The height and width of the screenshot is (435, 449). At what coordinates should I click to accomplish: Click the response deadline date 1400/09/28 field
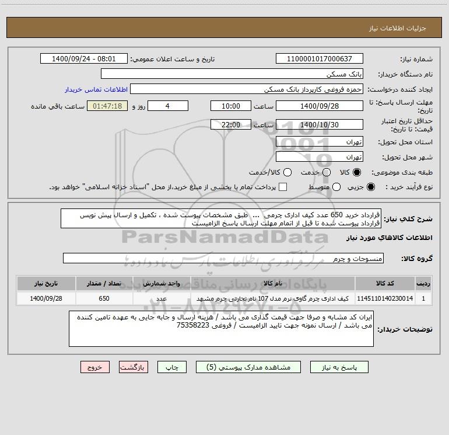[320, 106]
